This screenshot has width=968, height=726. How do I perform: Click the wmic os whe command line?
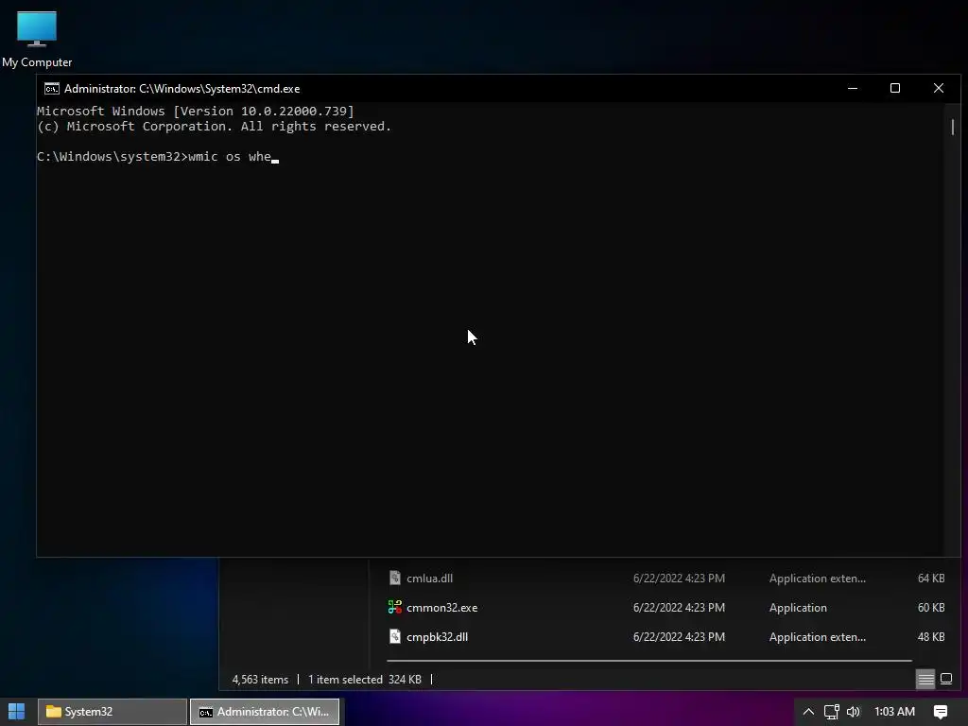coord(158,157)
